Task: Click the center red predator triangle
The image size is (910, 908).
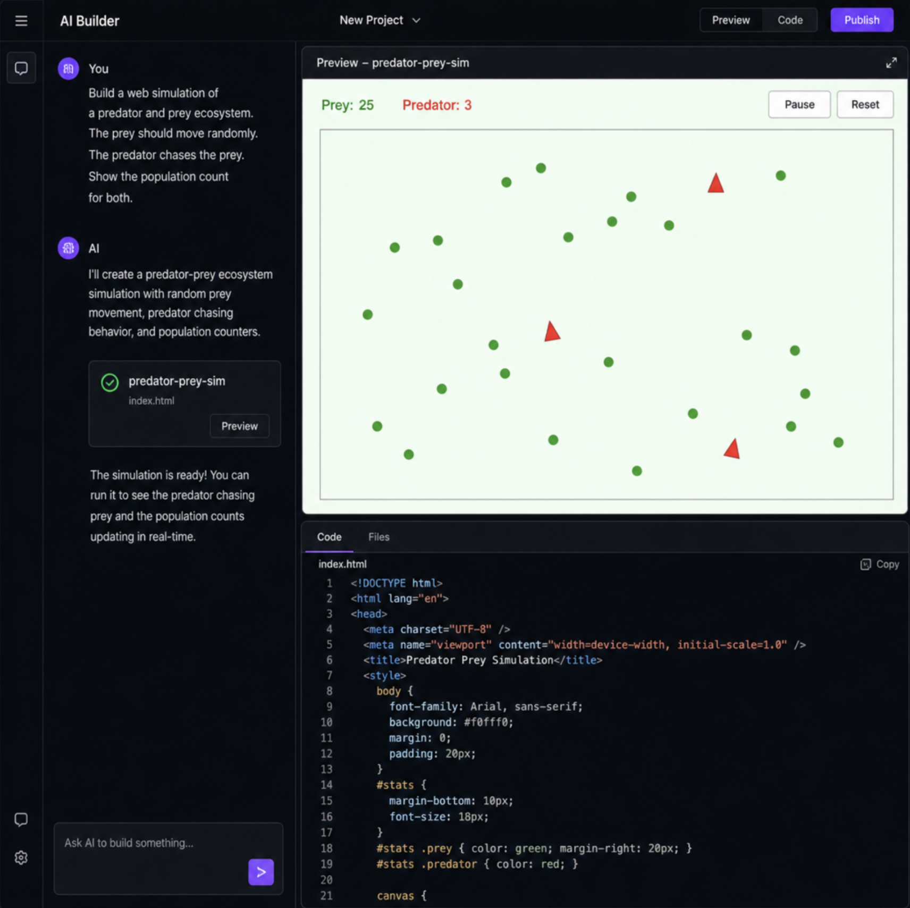Action: tap(552, 332)
